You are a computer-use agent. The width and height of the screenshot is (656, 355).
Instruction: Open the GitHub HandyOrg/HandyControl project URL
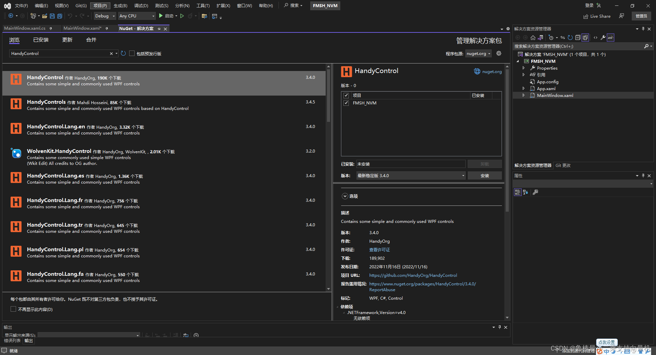pos(413,275)
